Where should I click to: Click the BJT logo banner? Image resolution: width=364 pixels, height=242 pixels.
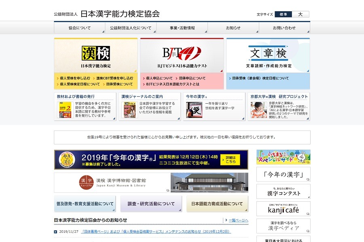[182, 55]
